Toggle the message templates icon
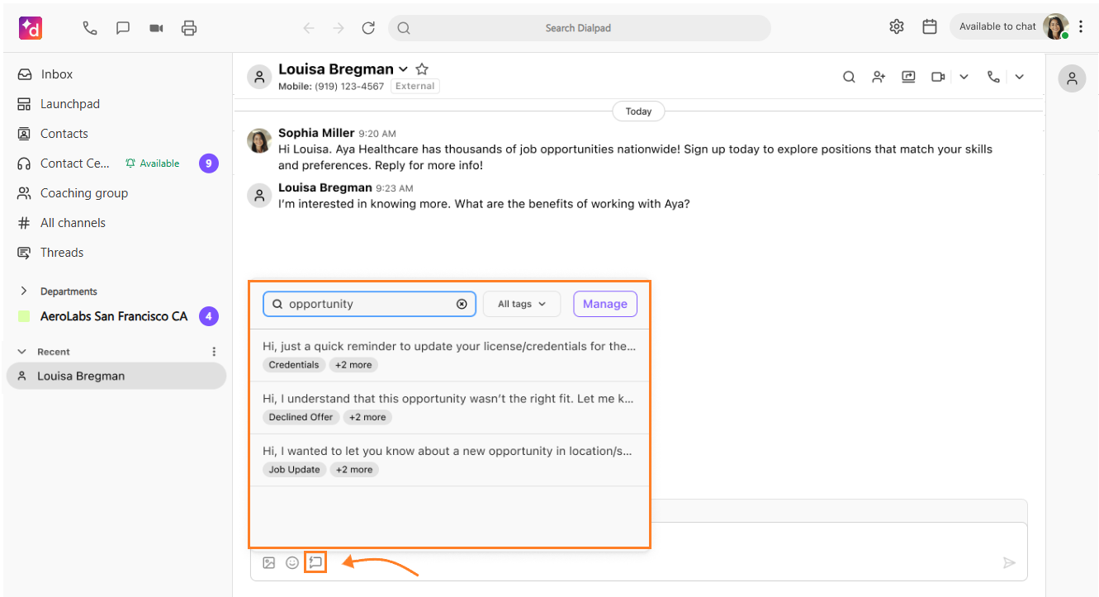1099x597 pixels. 315,562
